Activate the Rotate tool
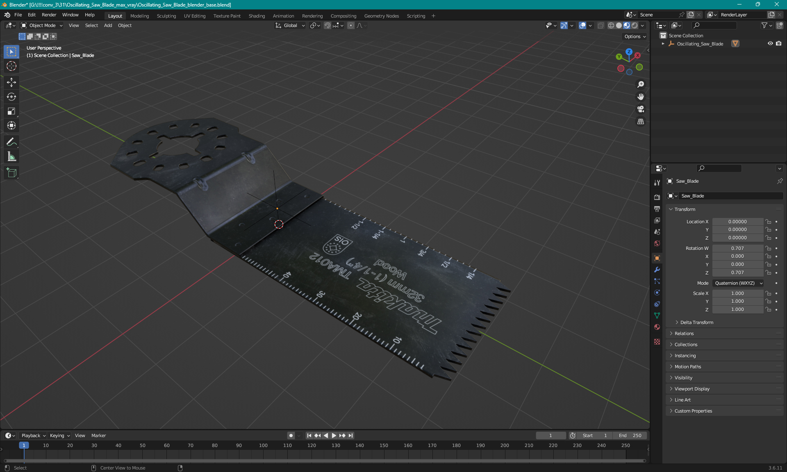Viewport: 787px width, 472px height. pyautogui.click(x=11, y=97)
